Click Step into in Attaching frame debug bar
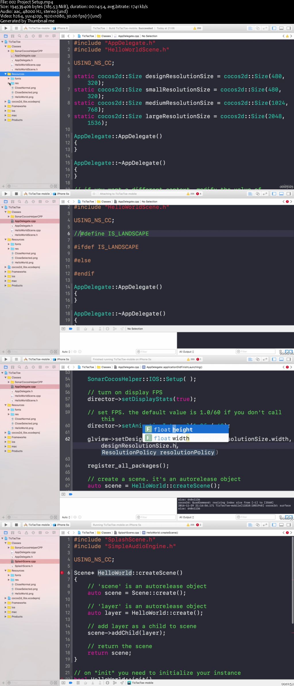 coord(93,328)
